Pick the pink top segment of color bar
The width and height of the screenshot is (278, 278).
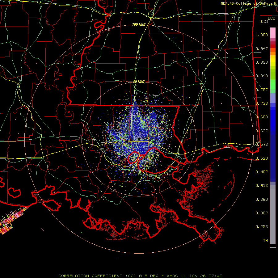click(x=273, y=33)
